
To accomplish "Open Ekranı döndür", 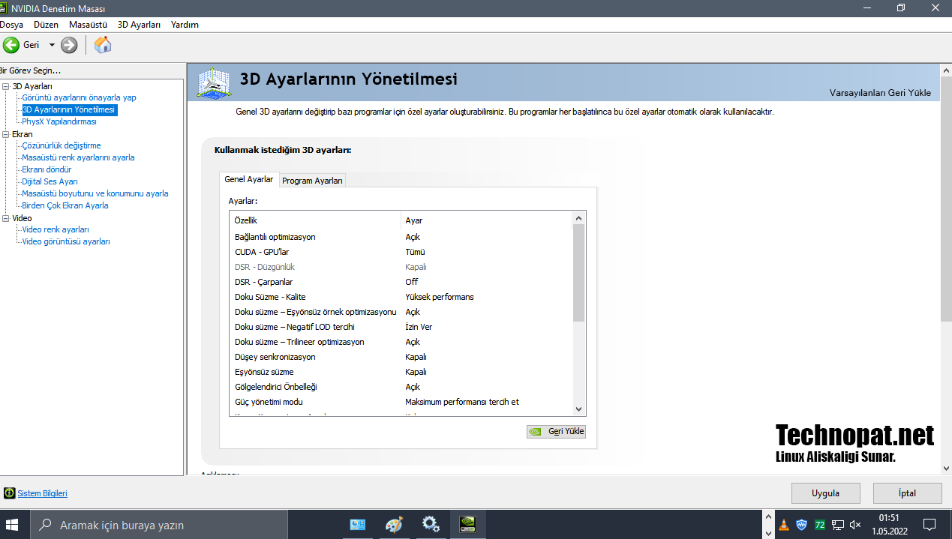I will (47, 169).
